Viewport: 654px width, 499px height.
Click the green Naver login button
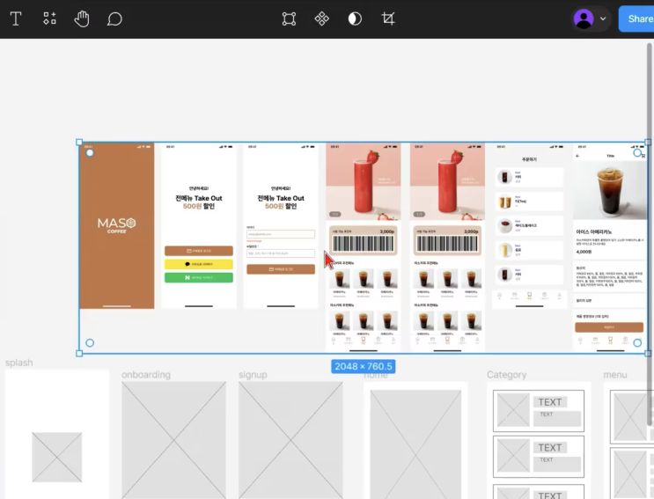coord(199,277)
